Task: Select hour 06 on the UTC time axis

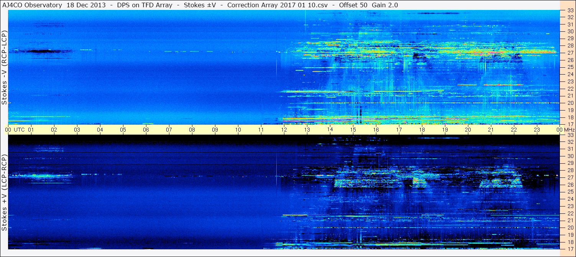Action: [x=146, y=130]
